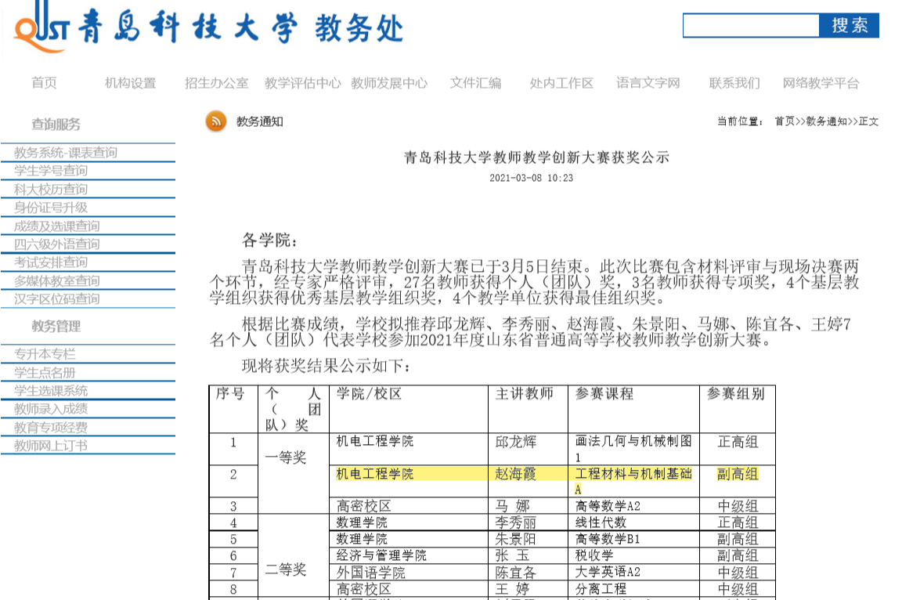Open 处内工作区 navigation item
902x600 pixels.
pyautogui.click(x=562, y=83)
